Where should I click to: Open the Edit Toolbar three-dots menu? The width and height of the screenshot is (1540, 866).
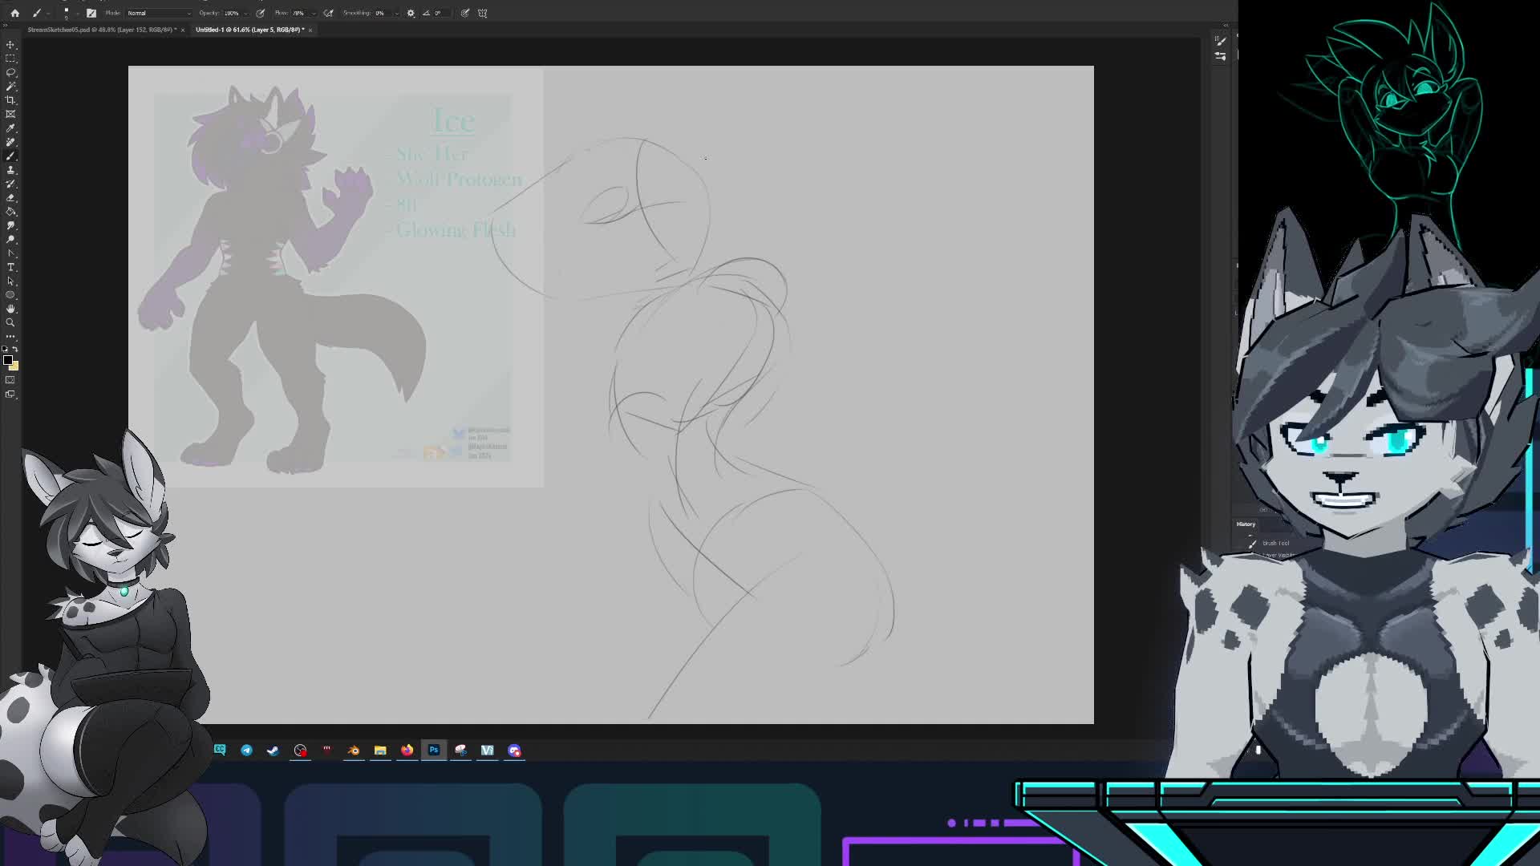(10, 337)
